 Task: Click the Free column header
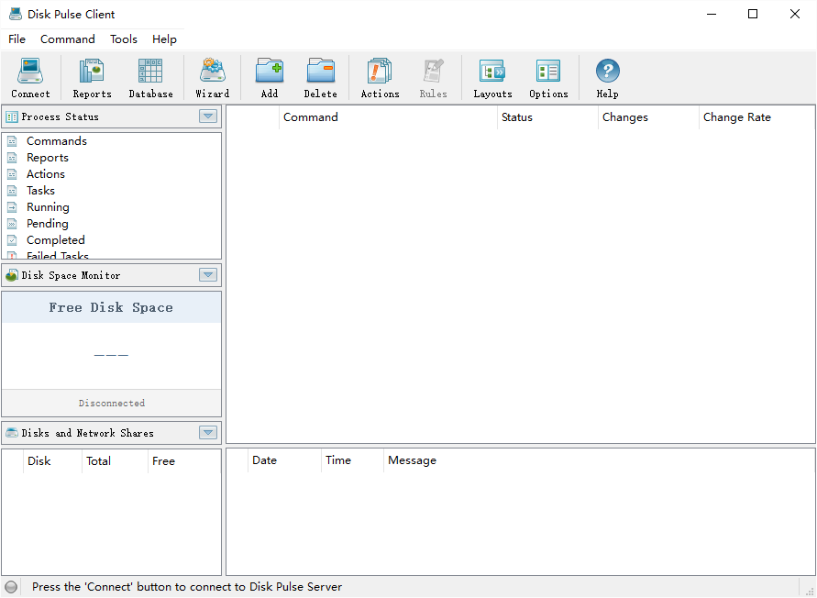point(184,461)
